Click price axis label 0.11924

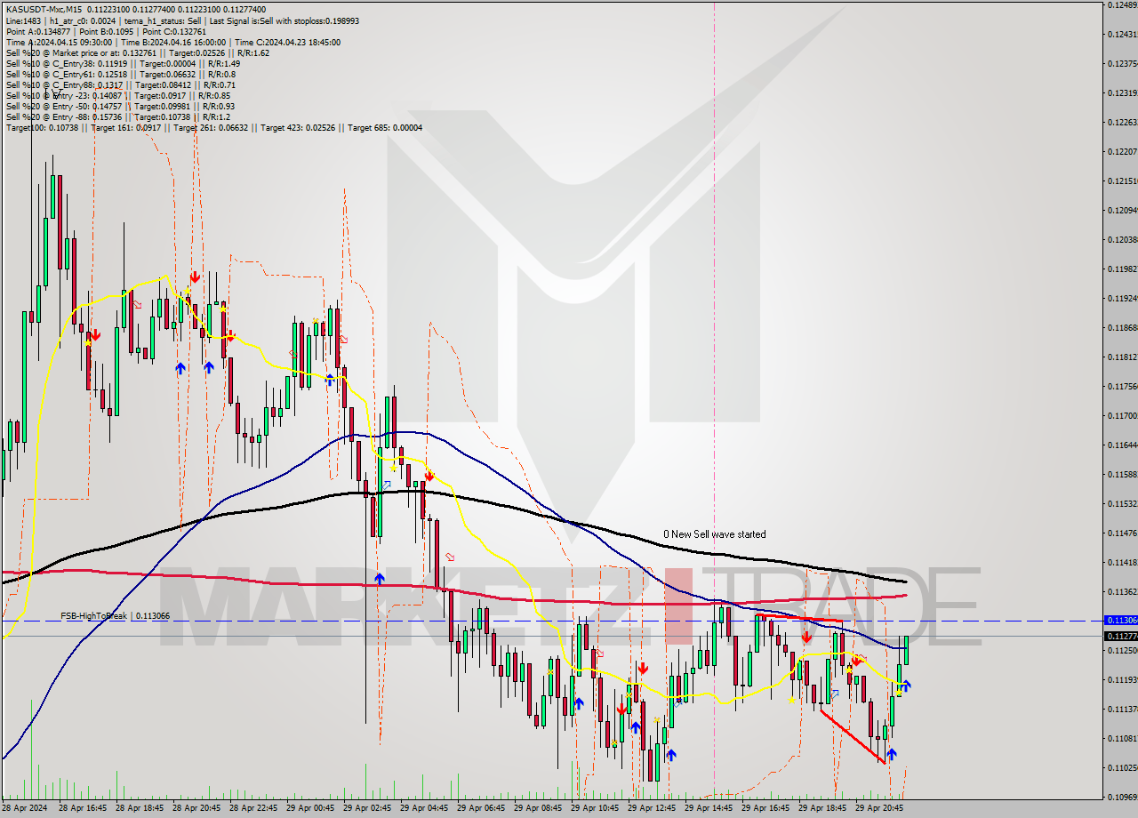pyautogui.click(x=1121, y=298)
